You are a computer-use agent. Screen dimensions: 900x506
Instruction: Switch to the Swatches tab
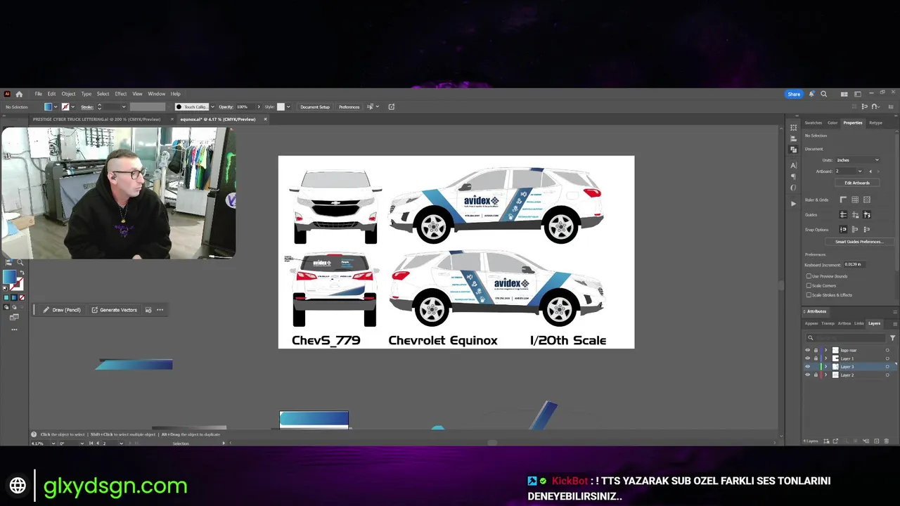click(x=814, y=123)
